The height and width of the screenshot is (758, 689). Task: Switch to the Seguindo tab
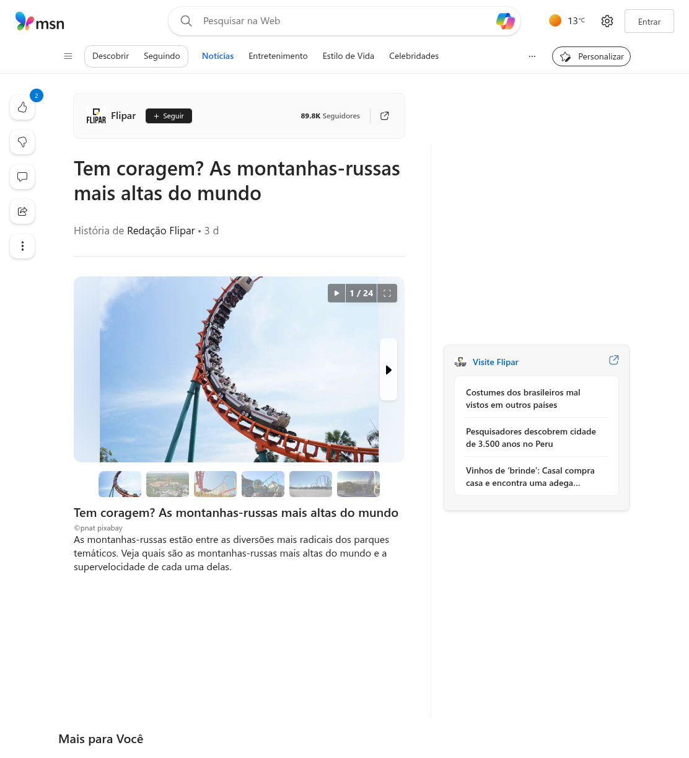click(162, 56)
